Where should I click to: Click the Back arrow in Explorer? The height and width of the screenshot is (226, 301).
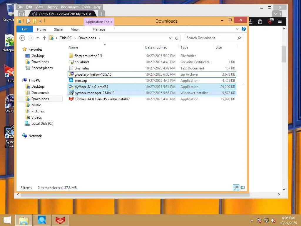pyautogui.click(x=22, y=38)
